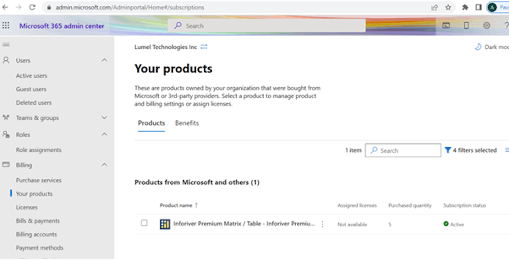The image size is (509, 260).
Task: Open Payment methods in sidebar
Action: click(x=40, y=248)
